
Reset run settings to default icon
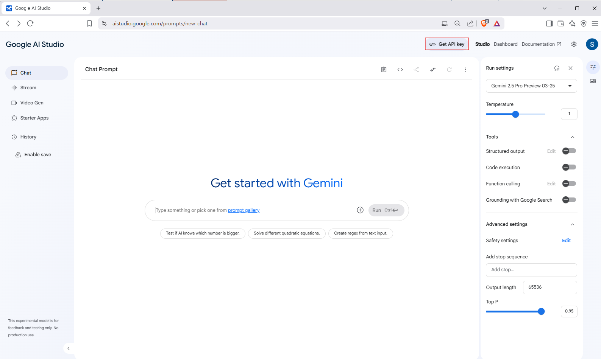coord(557,68)
